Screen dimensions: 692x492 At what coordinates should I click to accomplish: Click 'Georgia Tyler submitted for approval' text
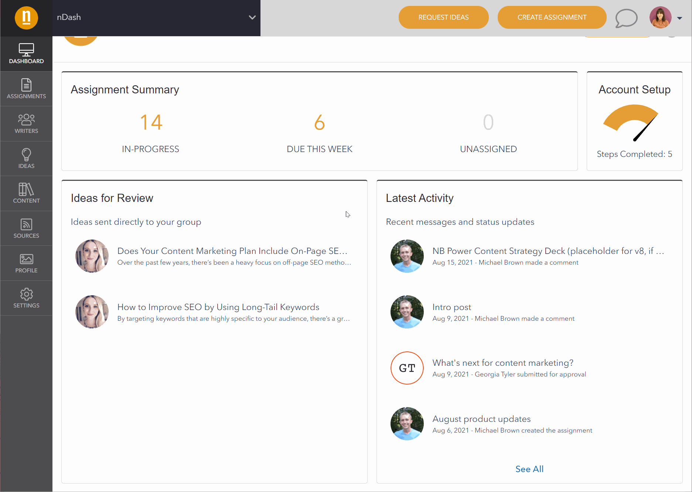pos(530,374)
